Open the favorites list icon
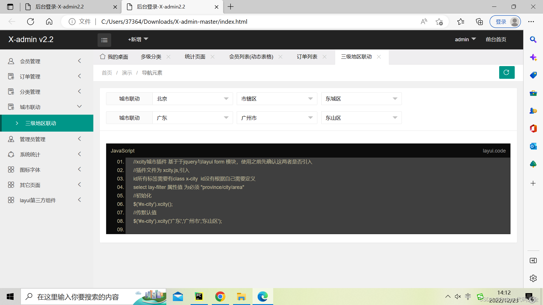Screen dimensions: 543x305 click(x=461, y=21)
